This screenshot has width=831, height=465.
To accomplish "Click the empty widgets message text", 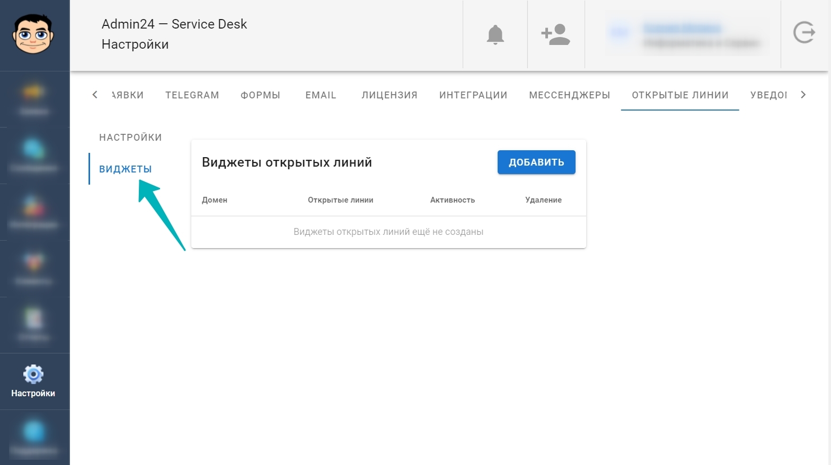I will pyautogui.click(x=388, y=232).
